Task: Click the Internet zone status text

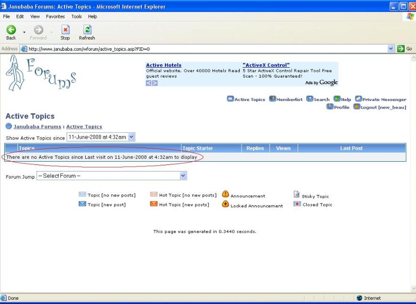Action: [372, 298]
